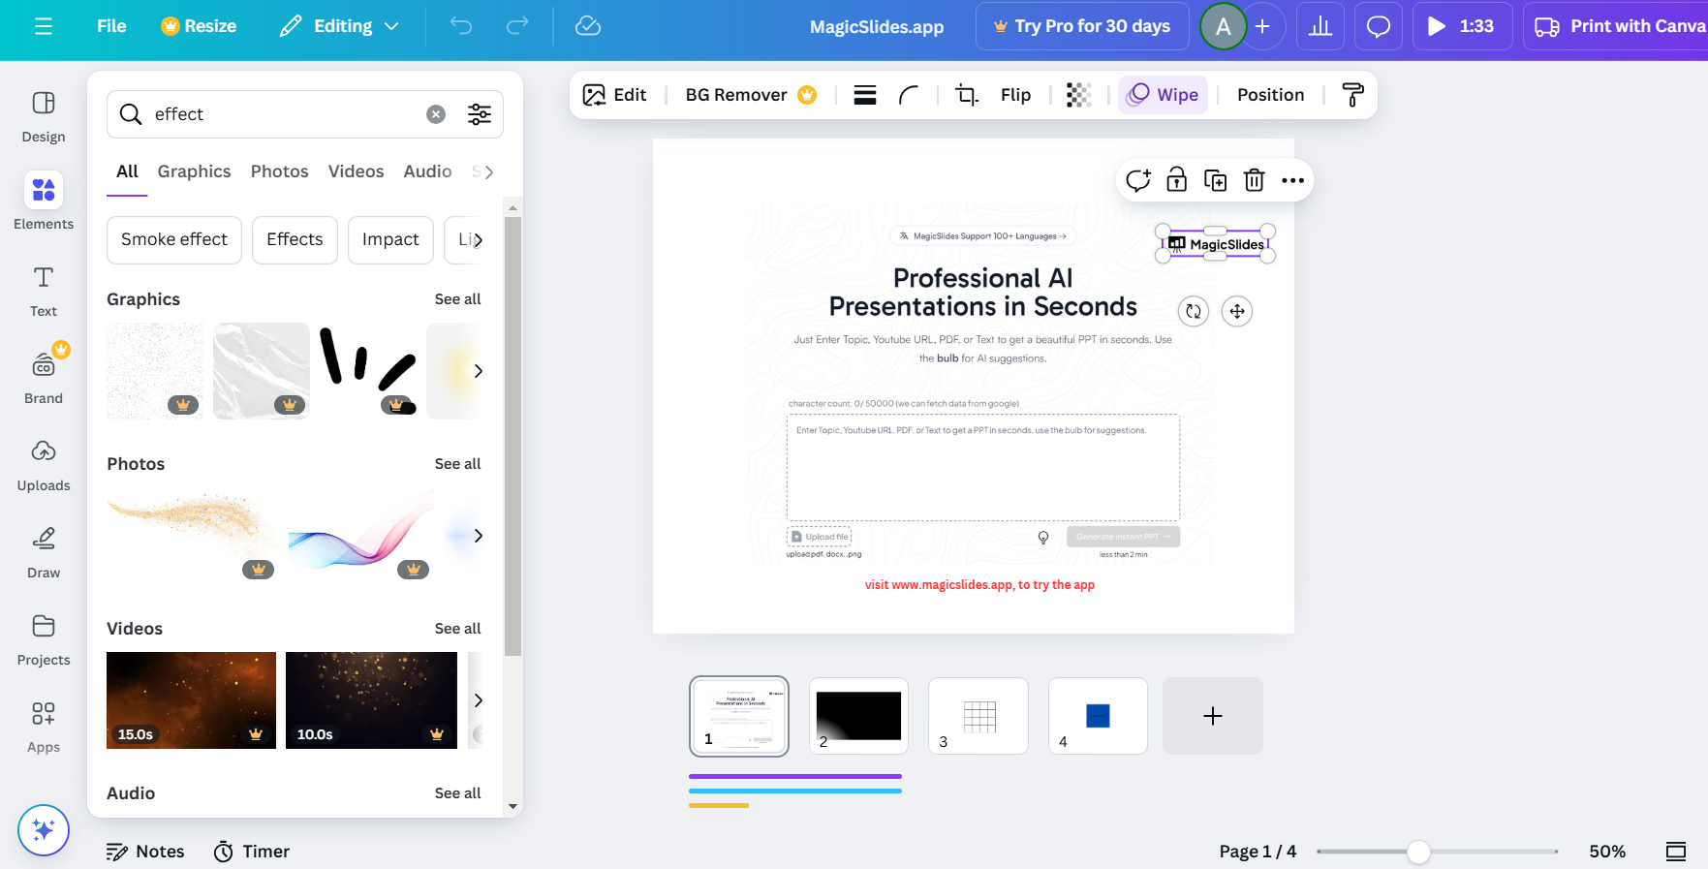Click the copy style paint roller icon
Screen dimensions: 1708x869
pyautogui.click(x=1352, y=95)
